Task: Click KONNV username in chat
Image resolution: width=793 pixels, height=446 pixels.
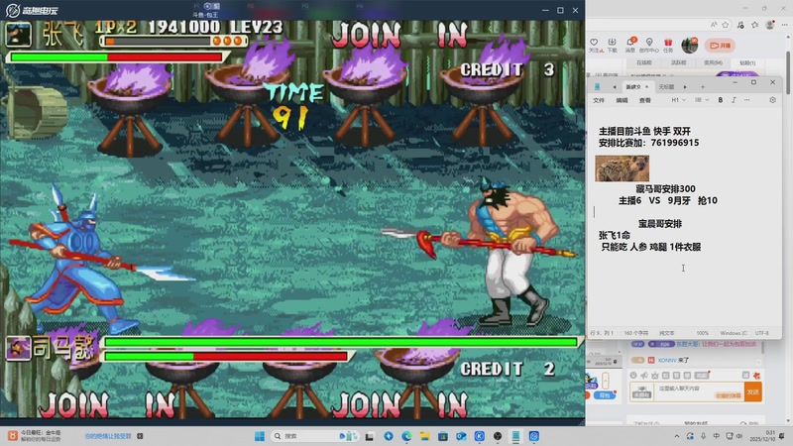Action: point(667,360)
